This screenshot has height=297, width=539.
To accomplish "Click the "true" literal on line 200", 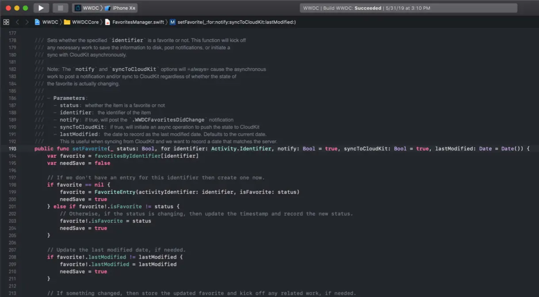I will click(x=101, y=199).
